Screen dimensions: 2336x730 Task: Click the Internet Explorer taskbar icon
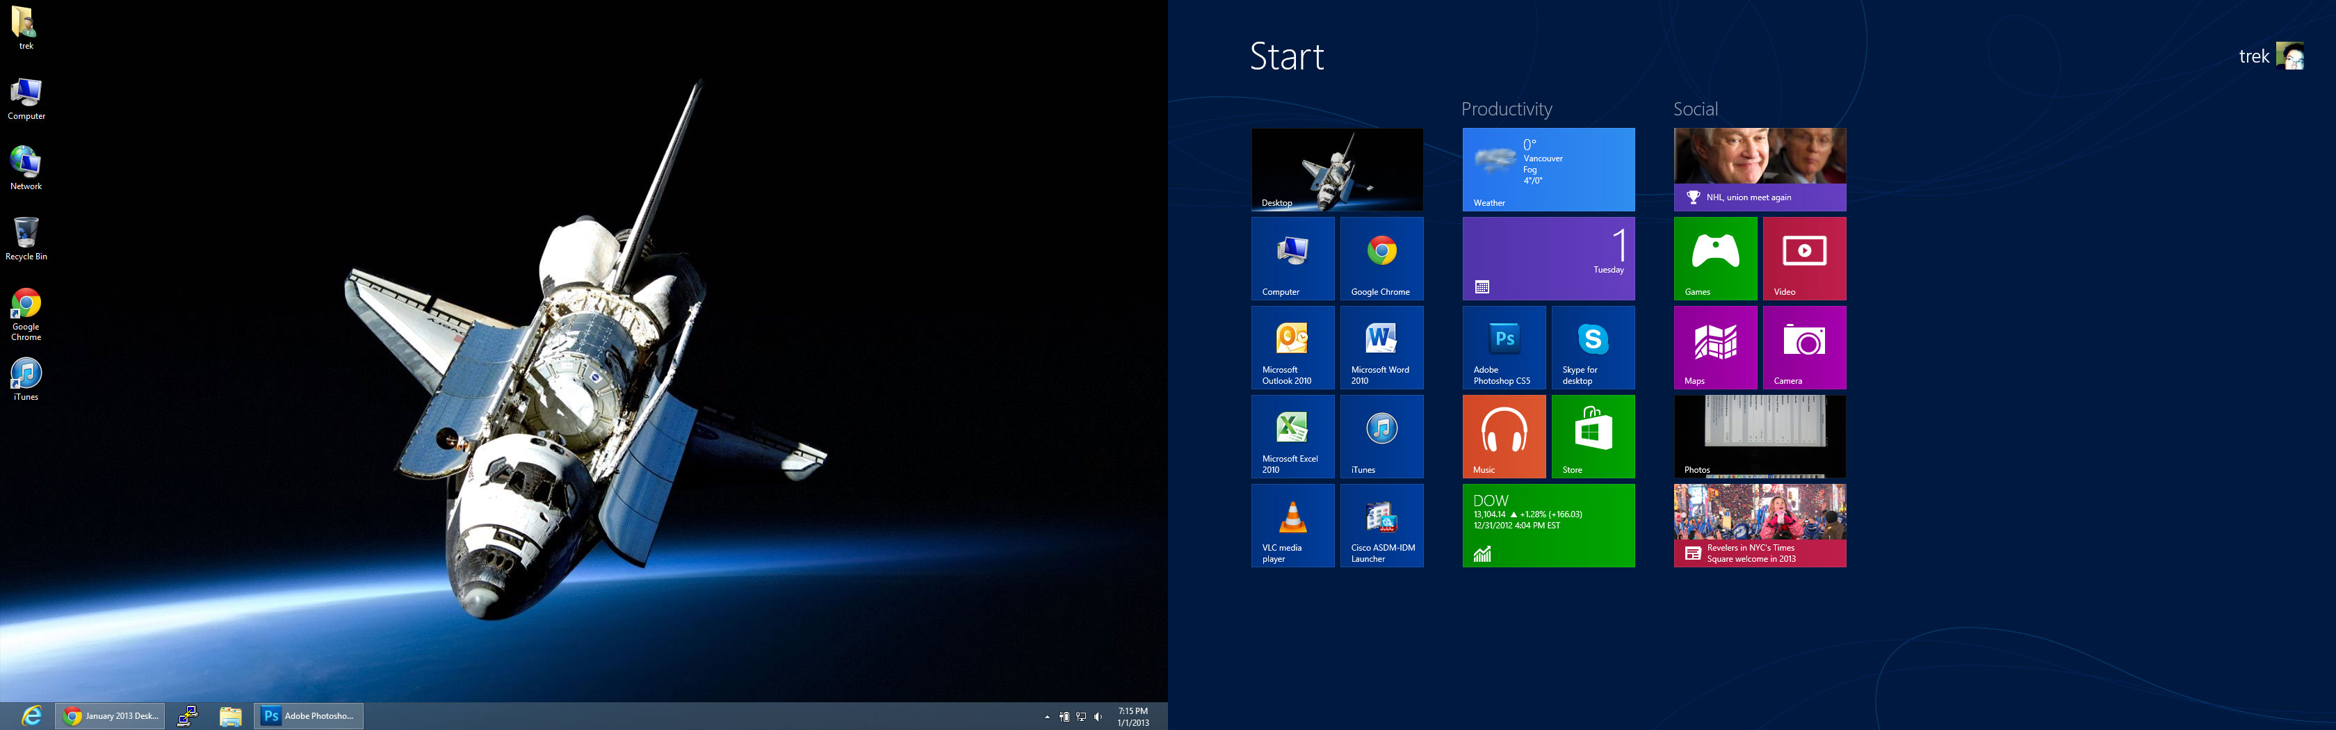coord(31,716)
